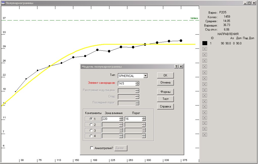Click the Тест button

165,99
